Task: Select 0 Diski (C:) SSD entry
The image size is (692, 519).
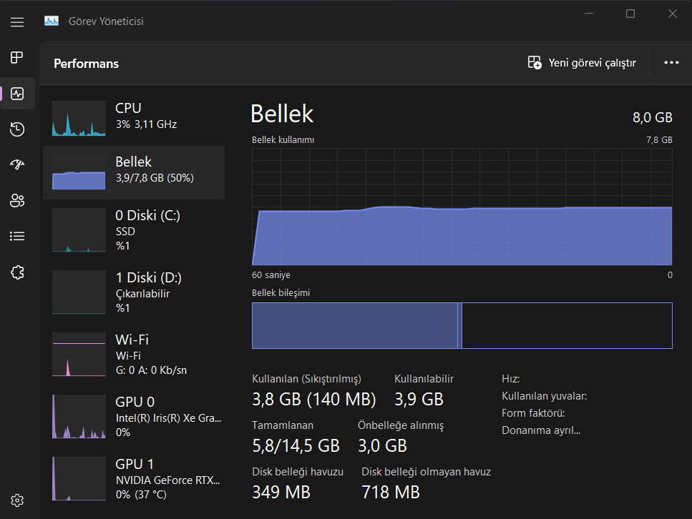Action: (x=134, y=230)
